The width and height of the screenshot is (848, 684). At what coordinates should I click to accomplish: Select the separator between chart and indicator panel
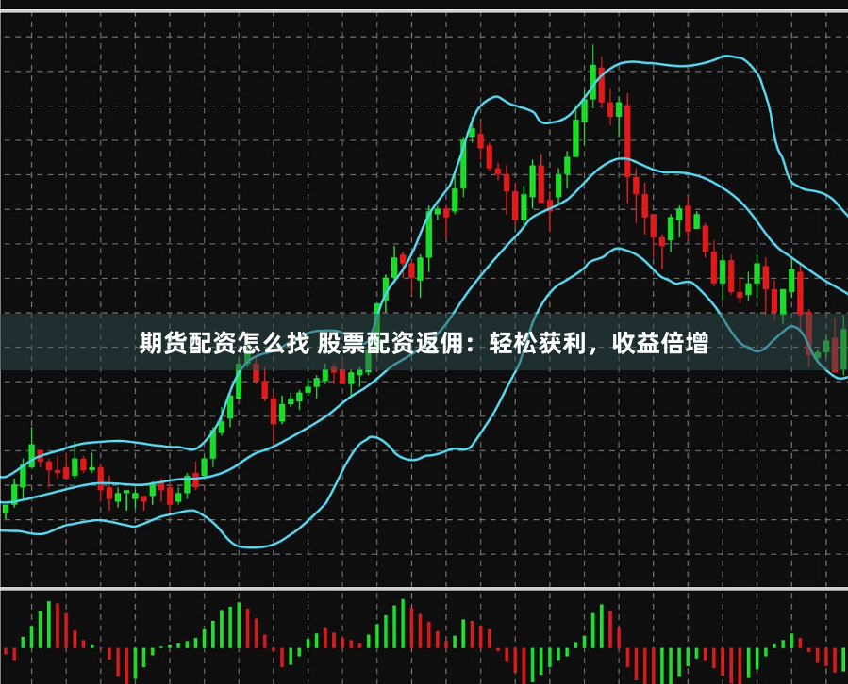(424, 588)
